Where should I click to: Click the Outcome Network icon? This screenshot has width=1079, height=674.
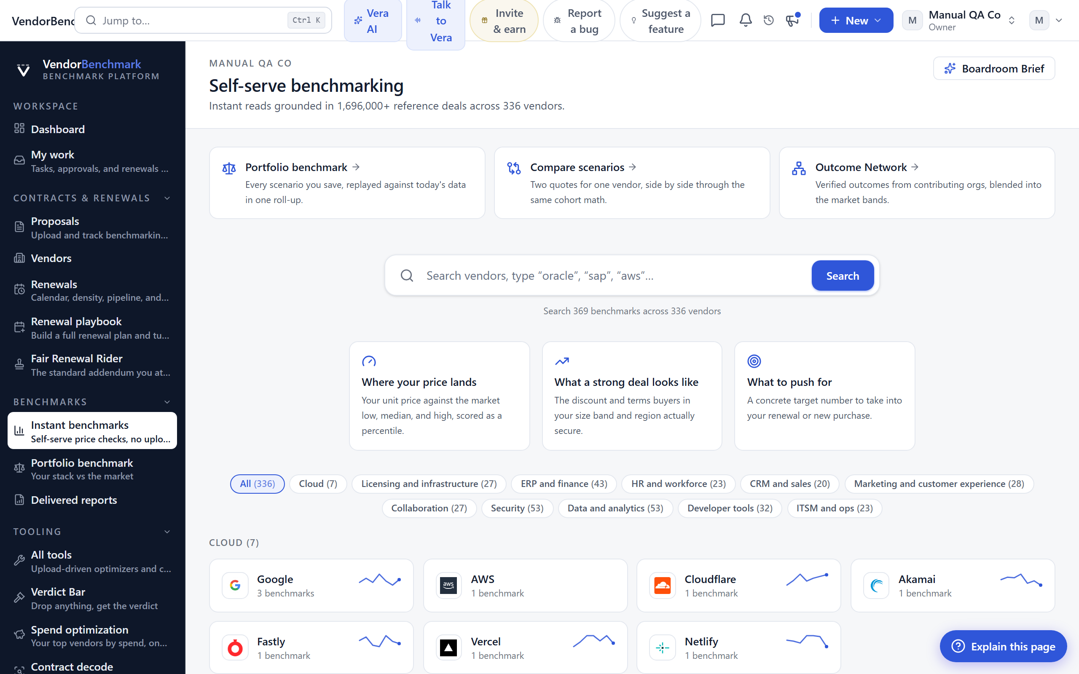point(799,168)
